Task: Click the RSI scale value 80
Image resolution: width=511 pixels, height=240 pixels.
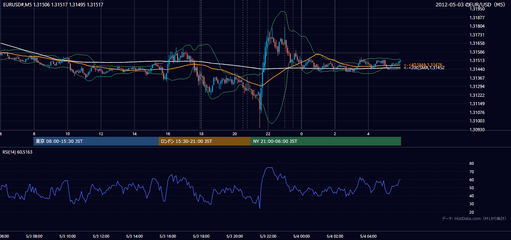Action: (471, 164)
